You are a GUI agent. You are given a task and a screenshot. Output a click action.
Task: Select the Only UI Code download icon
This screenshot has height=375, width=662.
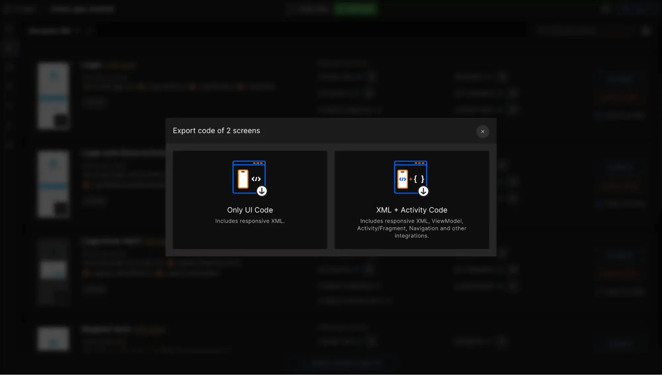(x=262, y=191)
